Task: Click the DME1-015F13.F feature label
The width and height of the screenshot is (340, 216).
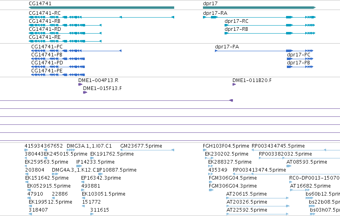Action: point(102,88)
